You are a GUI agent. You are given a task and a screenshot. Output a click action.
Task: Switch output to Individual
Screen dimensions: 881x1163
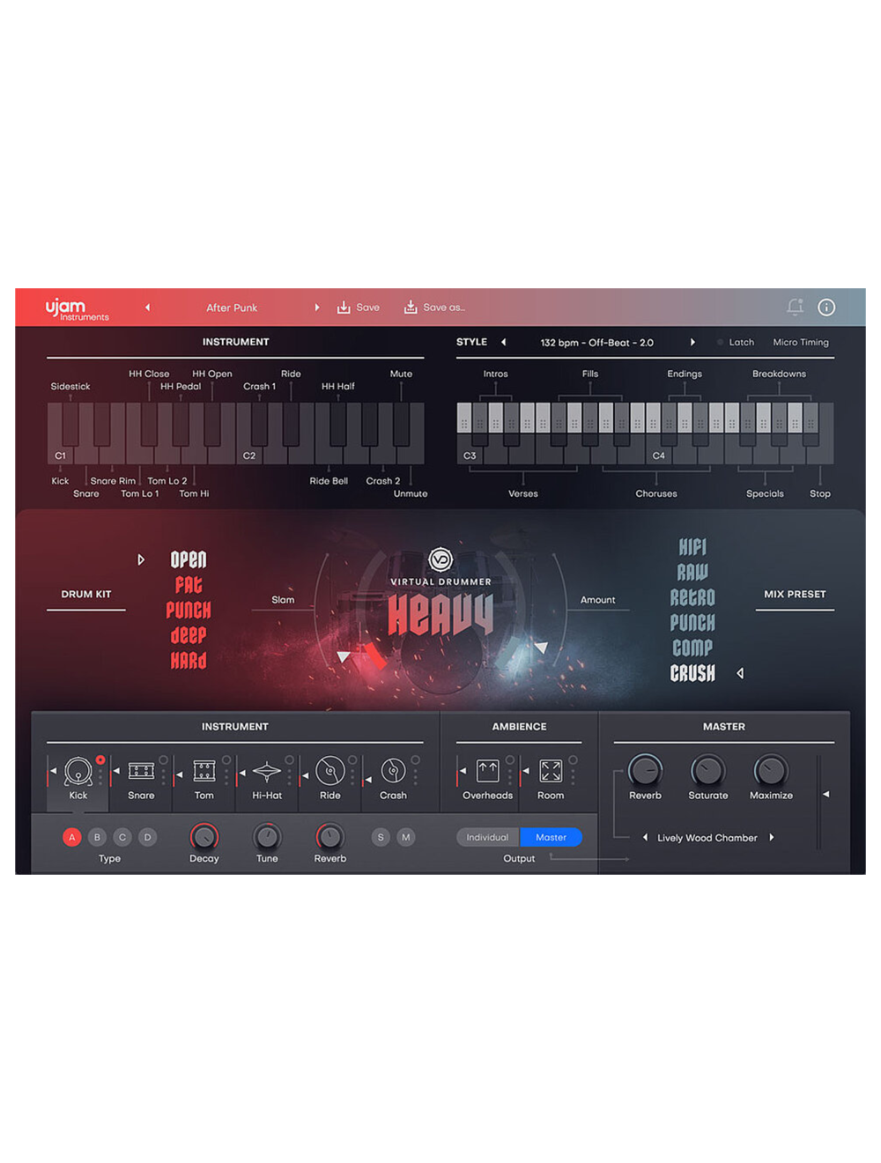pos(486,837)
